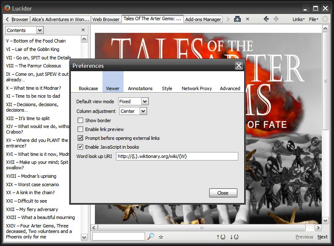Click the Previous link
The width and height of the screenshot is (334, 246).
pyautogui.click(x=304, y=237)
